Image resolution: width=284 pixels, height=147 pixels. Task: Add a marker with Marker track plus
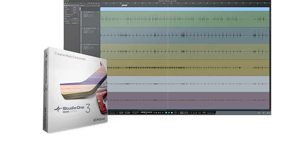tap(93, 6)
